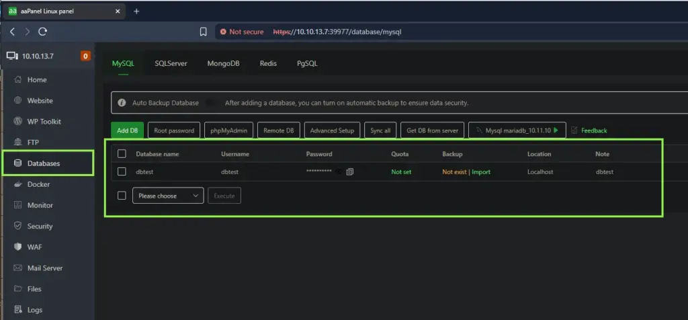Open phpMyAdmin
The height and width of the screenshot is (320, 688).
[228, 130]
